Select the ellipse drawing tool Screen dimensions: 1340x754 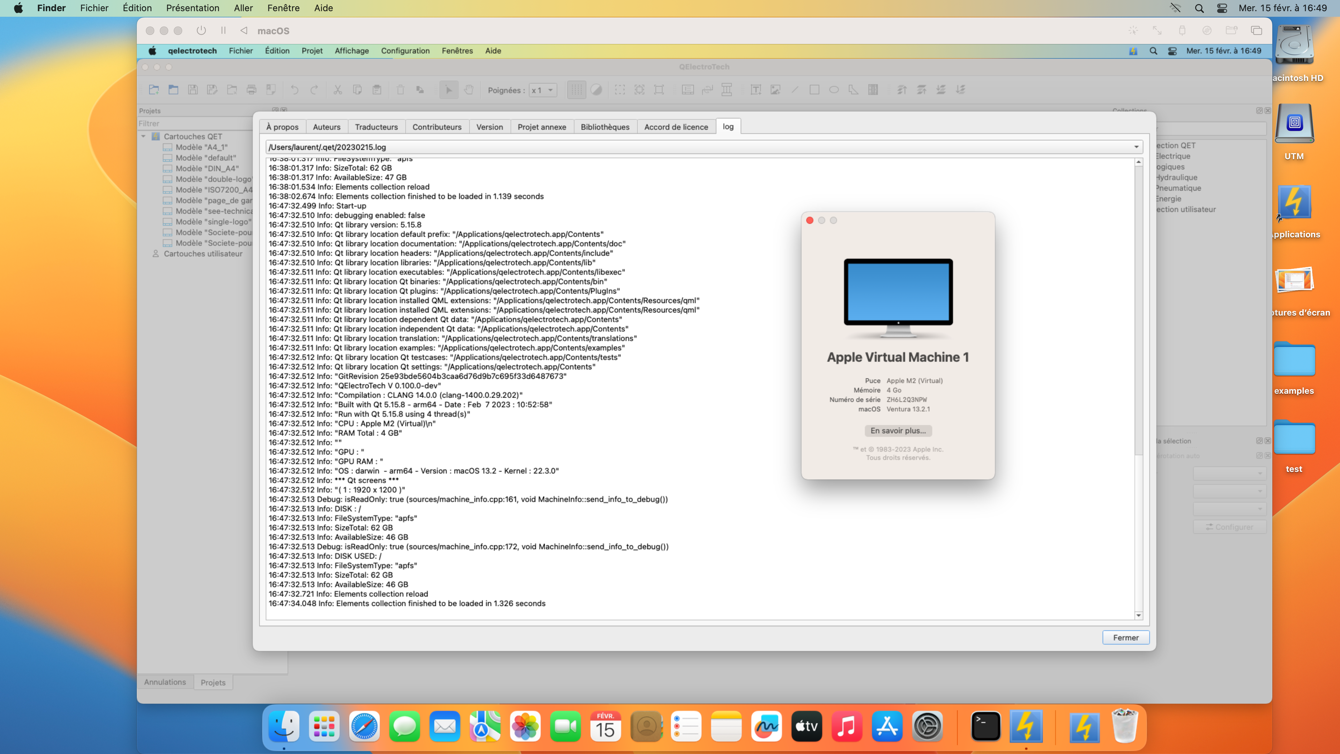[834, 89]
